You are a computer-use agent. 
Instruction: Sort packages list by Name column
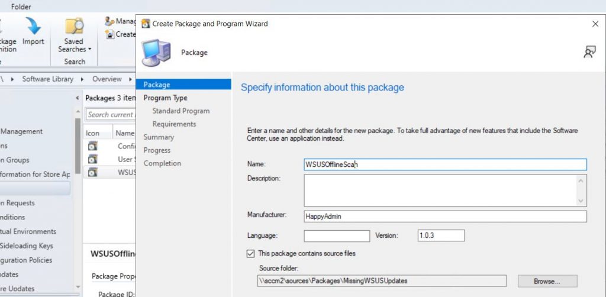[124, 133]
